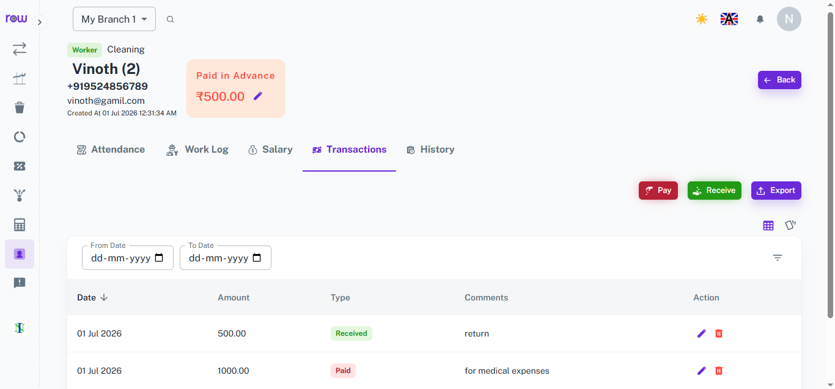Viewport: 835px width, 389px height.
Task: Click the Export button
Action: pos(776,191)
